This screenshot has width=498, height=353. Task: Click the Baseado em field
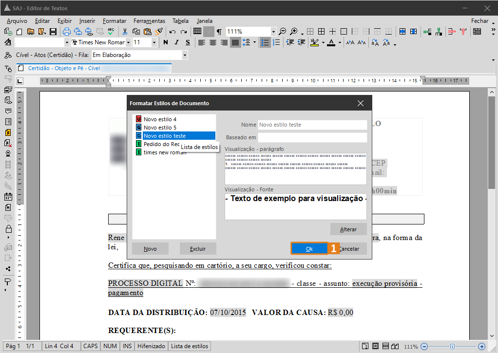tap(312, 137)
